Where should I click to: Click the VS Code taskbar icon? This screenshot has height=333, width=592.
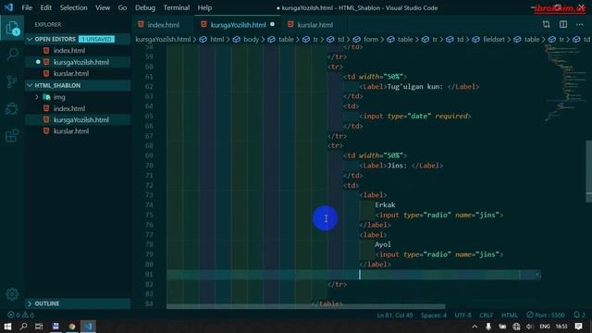point(88,327)
